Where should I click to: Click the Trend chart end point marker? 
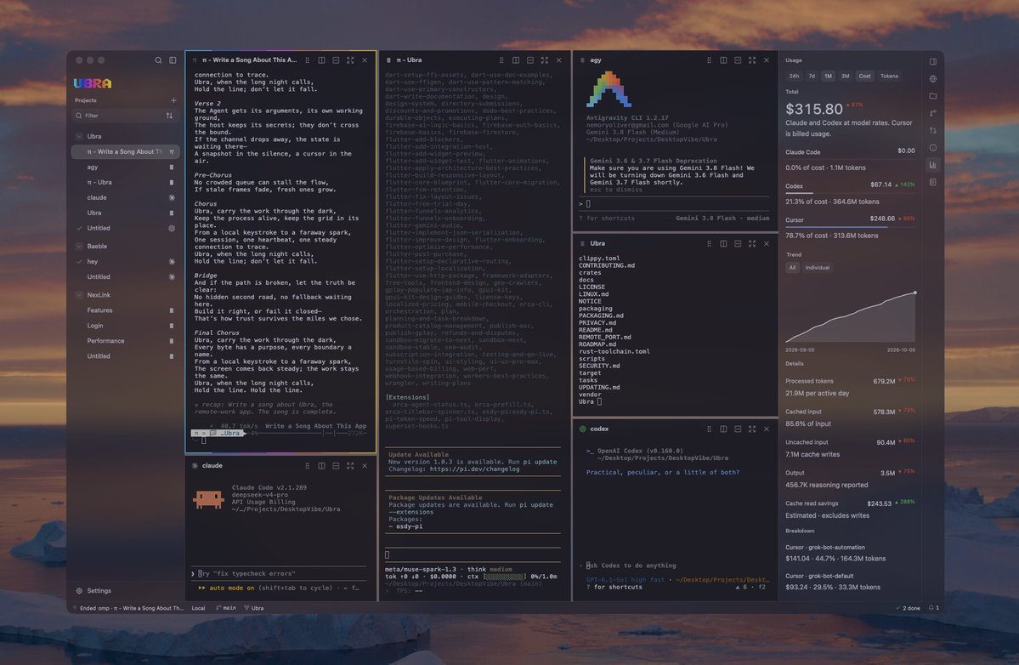pyautogui.click(x=915, y=293)
